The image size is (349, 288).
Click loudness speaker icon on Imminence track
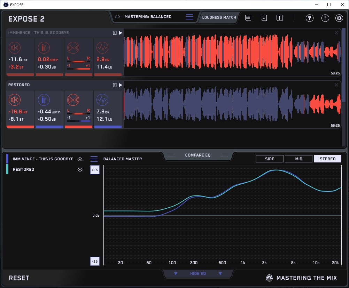click(15, 48)
